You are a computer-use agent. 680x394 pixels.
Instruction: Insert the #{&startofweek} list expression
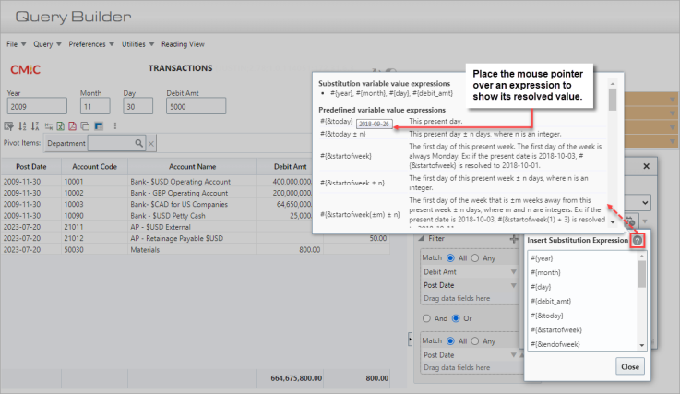(x=556, y=329)
